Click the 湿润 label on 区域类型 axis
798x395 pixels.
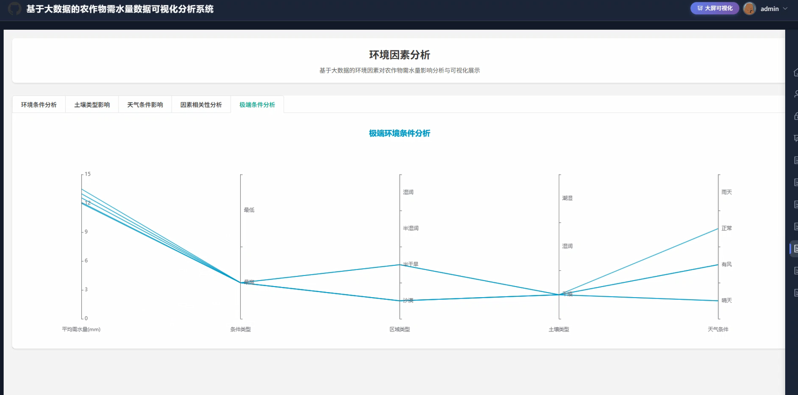pos(408,192)
